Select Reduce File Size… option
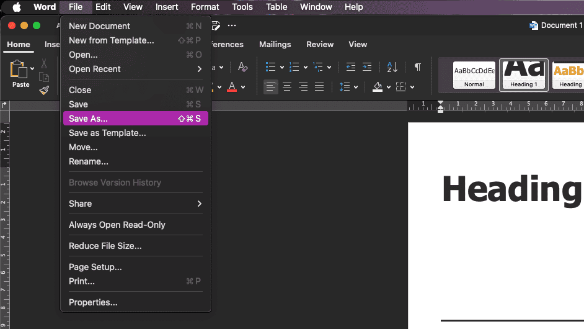This screenshot has width=584, height=329. click(105, 246)
